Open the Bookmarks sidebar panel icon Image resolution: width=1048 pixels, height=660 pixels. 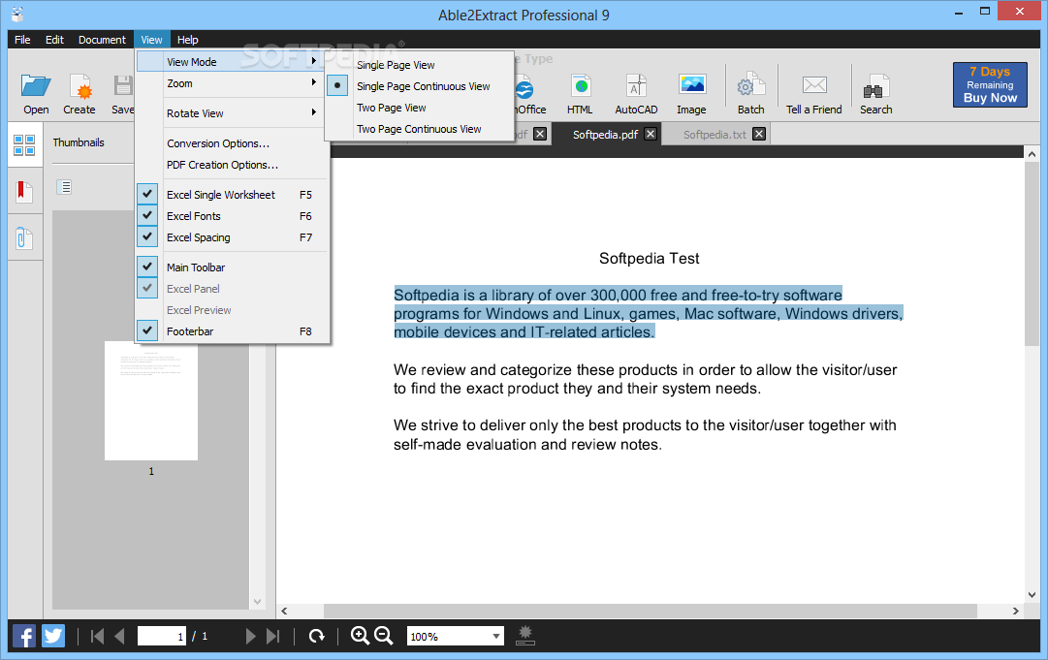tap(25, 192)
